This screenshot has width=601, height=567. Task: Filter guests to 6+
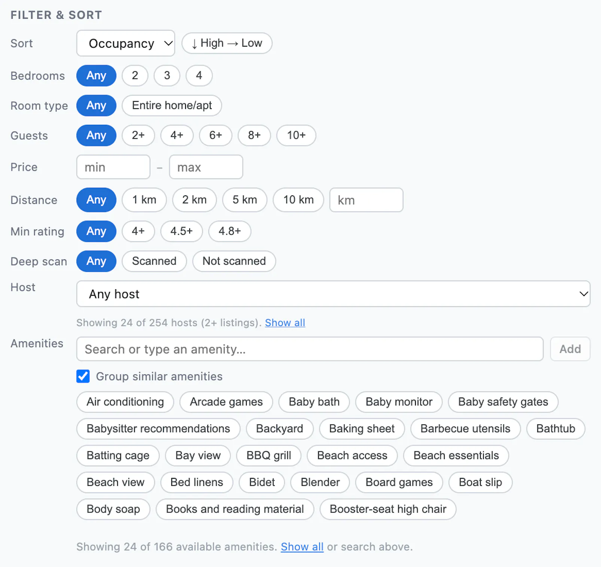point(216,135)
